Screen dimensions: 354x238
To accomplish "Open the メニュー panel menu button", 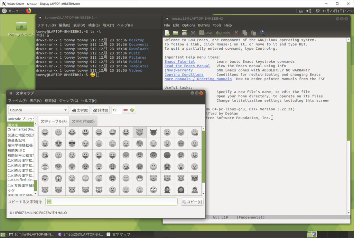I will click(x=12, y=11).
